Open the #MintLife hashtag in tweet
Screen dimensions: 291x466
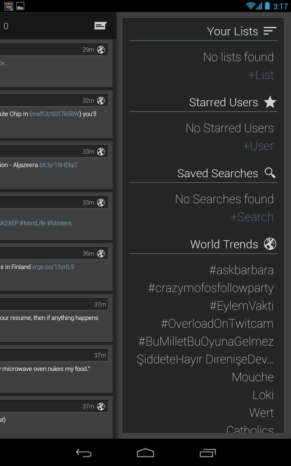(32, 223)
